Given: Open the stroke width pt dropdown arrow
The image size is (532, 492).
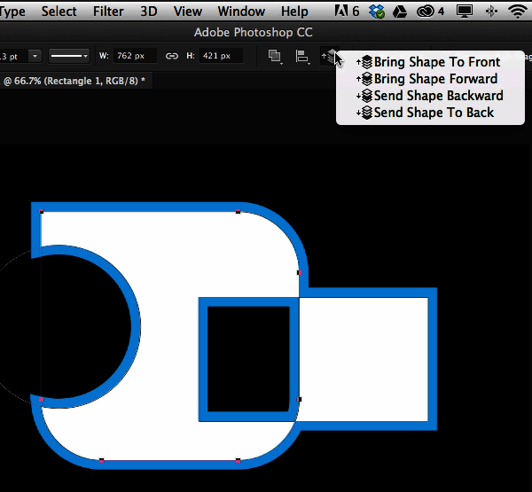Looking at the screenshot, I should 35,56.
